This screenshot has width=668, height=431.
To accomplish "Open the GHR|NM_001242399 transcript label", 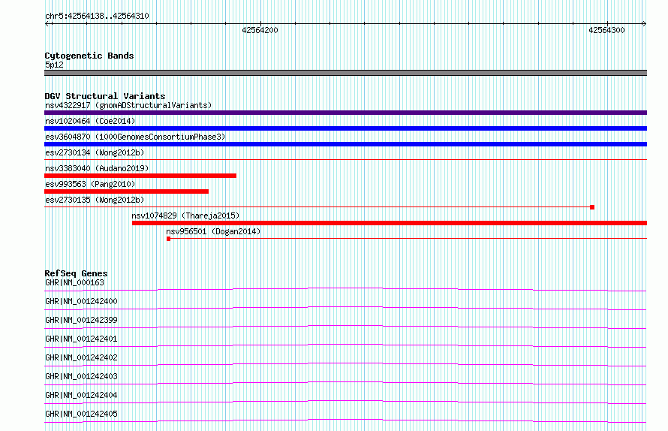I will 81,320.
